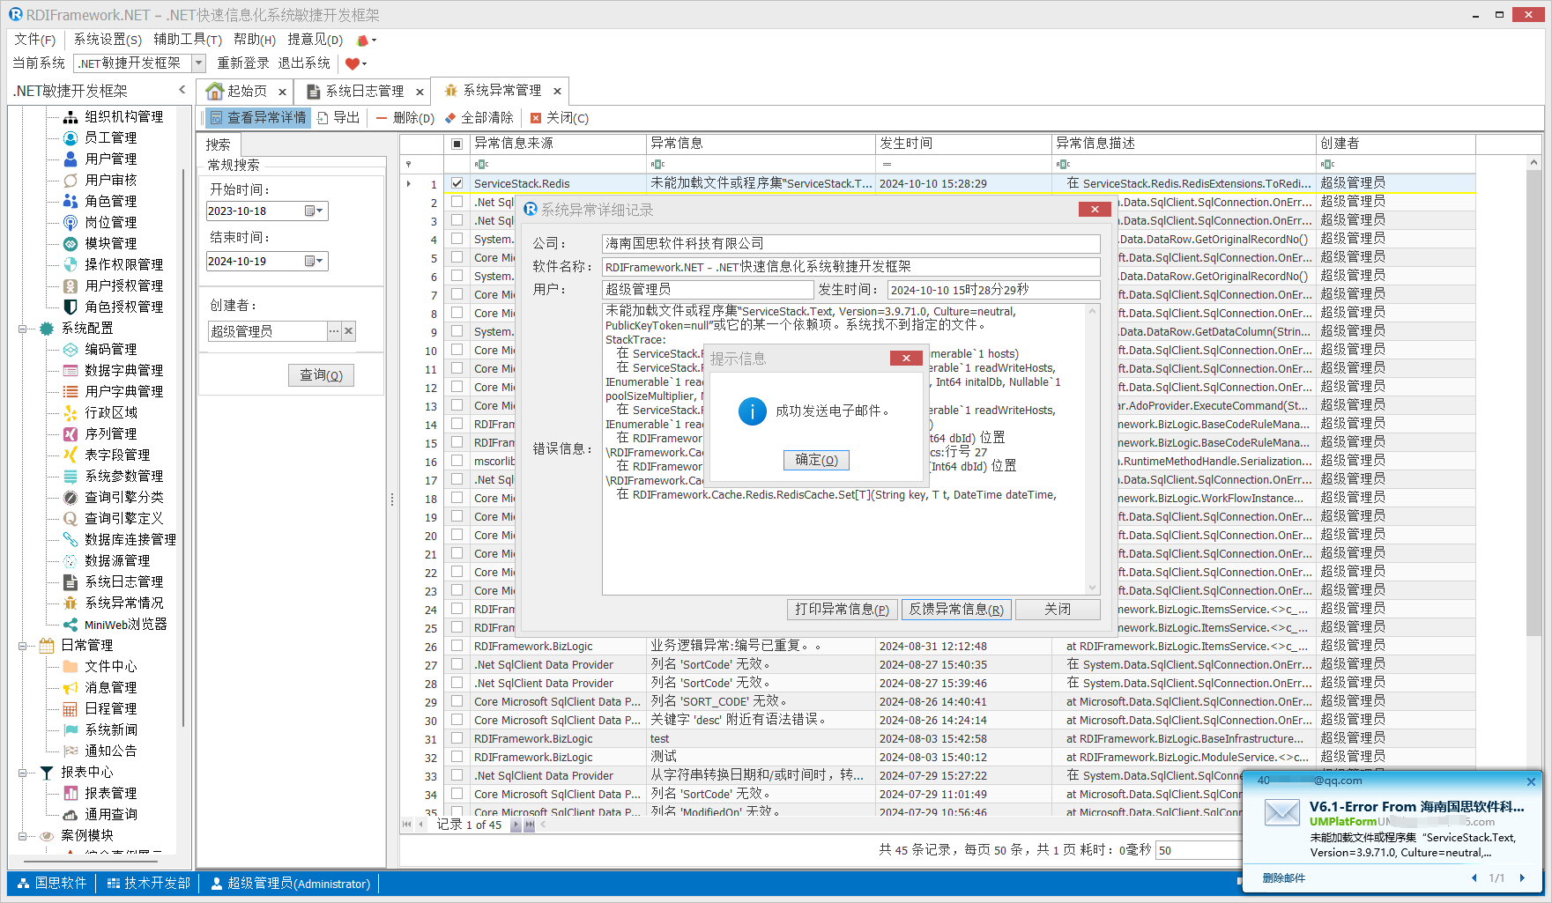Click the 创建者 input field
Image resolution: width=1552 pixels, height=903 pixels.
267,331
